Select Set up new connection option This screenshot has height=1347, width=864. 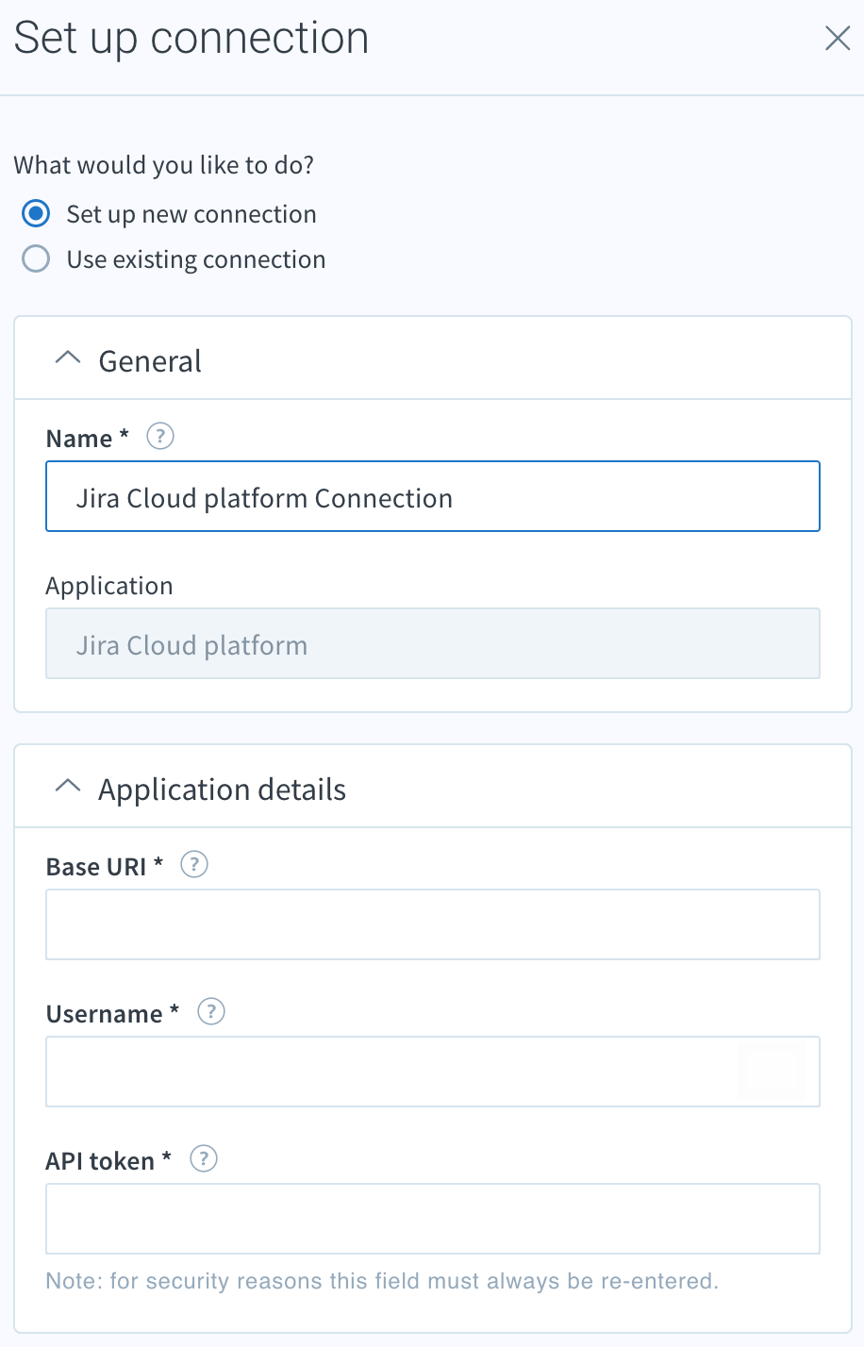(36, 214)
